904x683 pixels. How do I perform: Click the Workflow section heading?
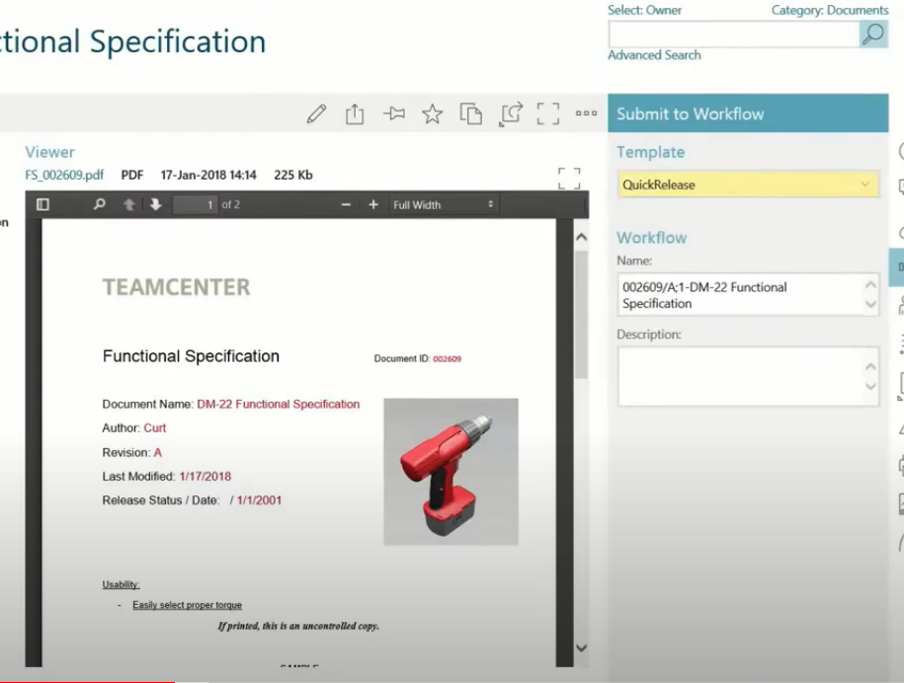pos(651,238)
